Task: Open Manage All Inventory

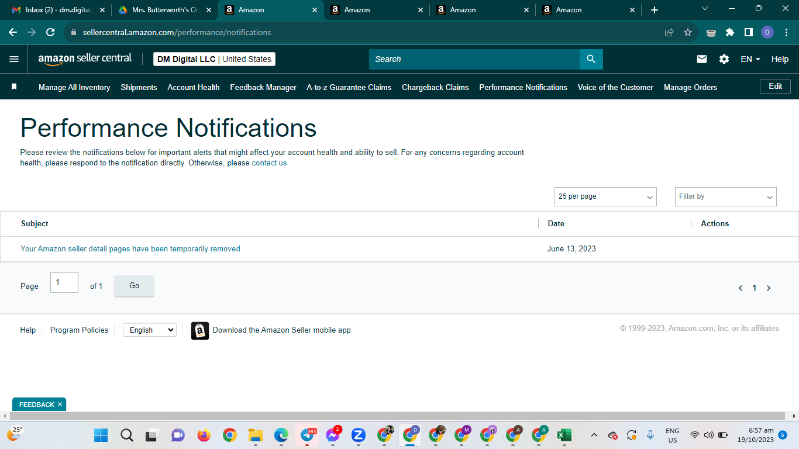Action: [x=74, y=87]
